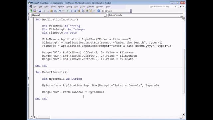Image resolution: width=213 pixels, height=120 pixels.
Task: Open the Help menu
Action: tap(107, 7)
